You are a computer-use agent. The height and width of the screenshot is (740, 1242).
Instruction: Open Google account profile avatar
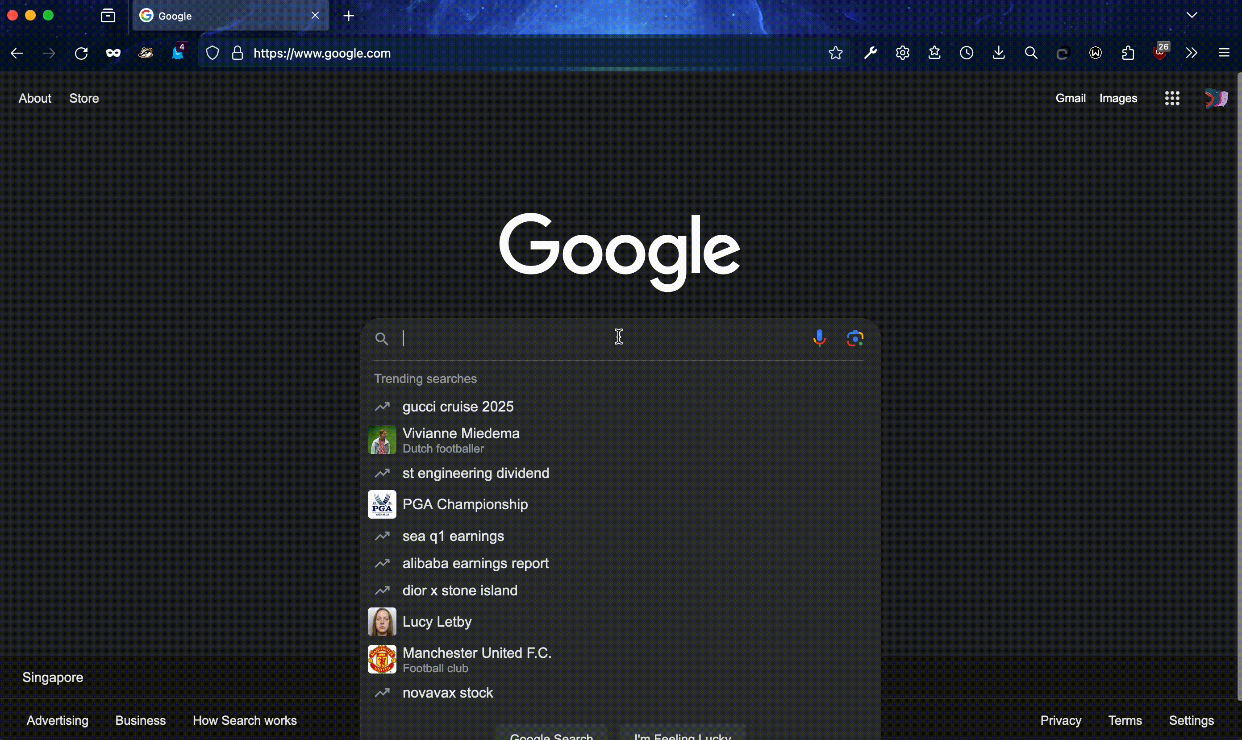click(x=1216, y=98)
